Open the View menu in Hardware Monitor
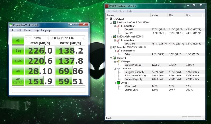 [122, 11]
